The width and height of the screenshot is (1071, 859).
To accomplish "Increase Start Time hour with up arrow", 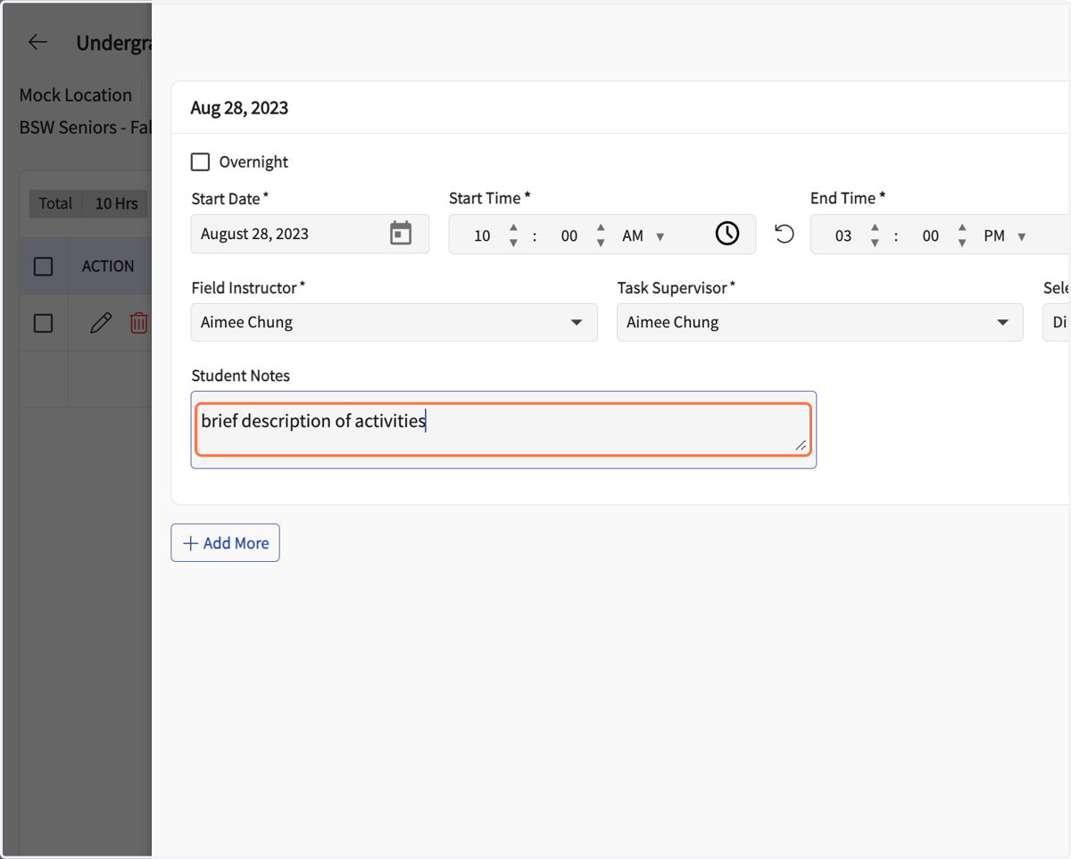I will (x=513, y=228).
